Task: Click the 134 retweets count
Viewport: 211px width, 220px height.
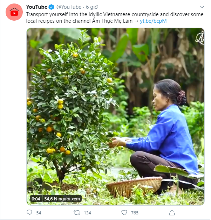Action: point(87,213)
